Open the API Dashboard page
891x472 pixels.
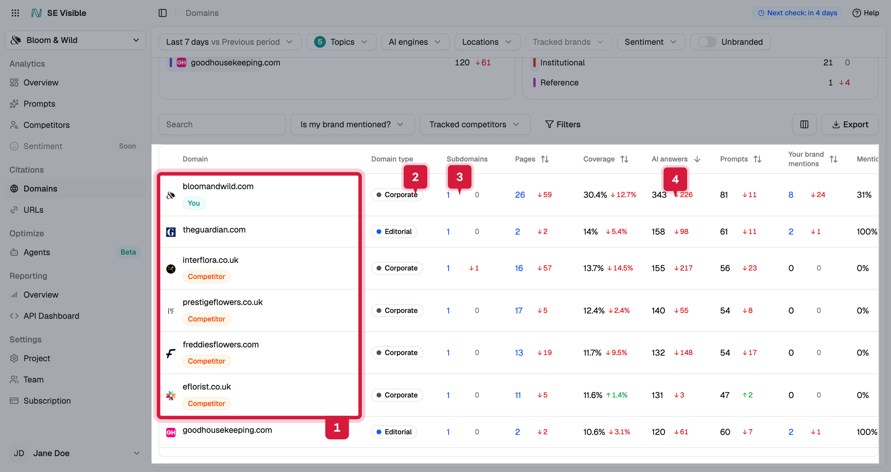pos(51,316)
